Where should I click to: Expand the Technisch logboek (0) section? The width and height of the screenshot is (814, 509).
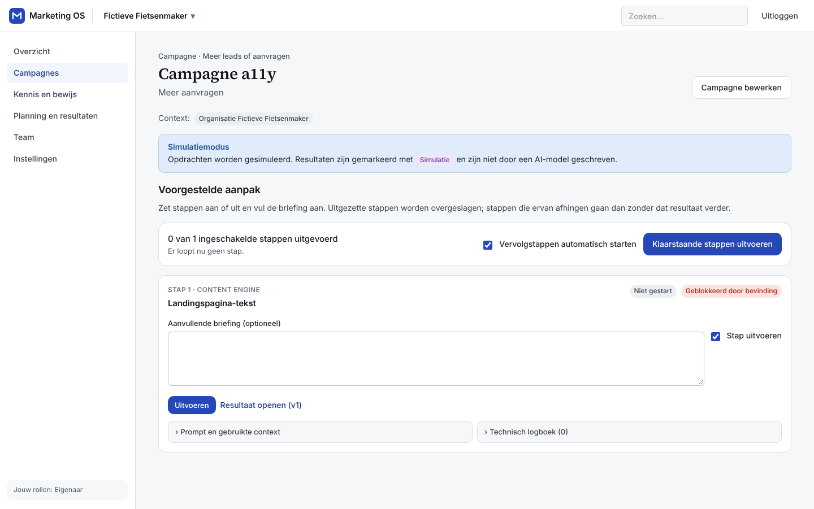coord(629,432)
